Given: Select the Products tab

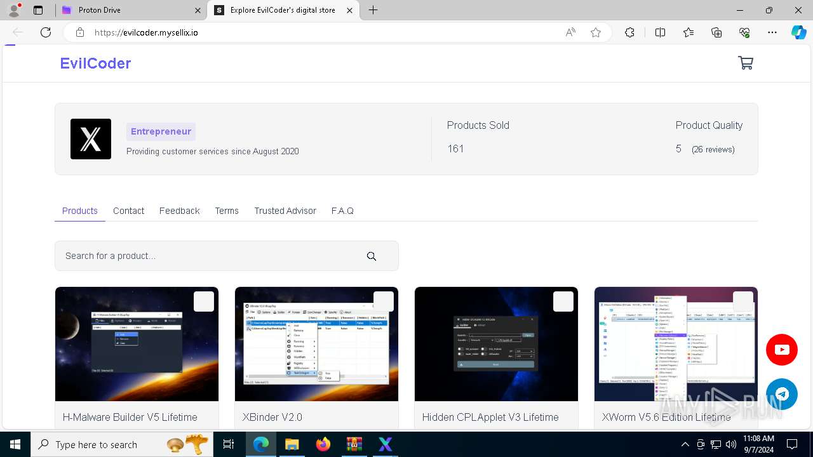Looking at the screenshot, I should (80, 211).
